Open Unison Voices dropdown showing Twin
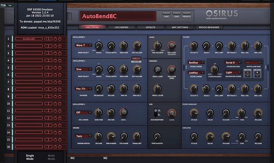 coord(83,136)
